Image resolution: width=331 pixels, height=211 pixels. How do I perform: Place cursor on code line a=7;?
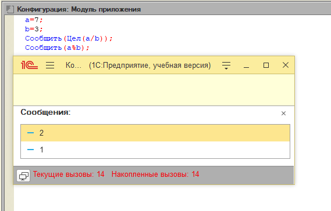[34, 20]
